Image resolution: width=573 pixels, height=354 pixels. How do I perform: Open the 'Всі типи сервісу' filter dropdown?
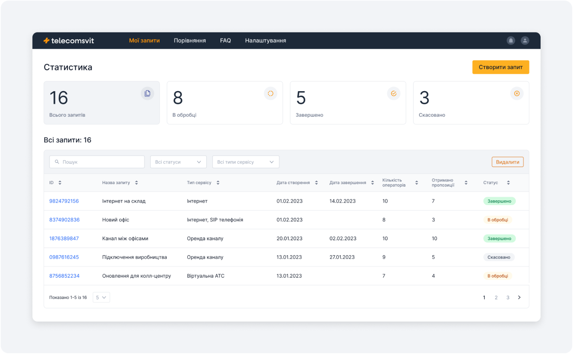245,162
